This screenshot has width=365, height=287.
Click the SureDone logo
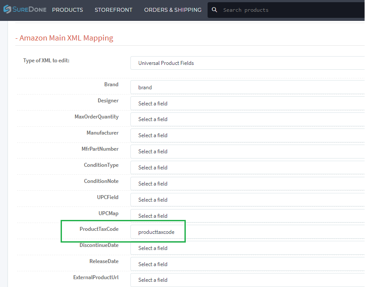pyautogui.click(x=25, y=10)
